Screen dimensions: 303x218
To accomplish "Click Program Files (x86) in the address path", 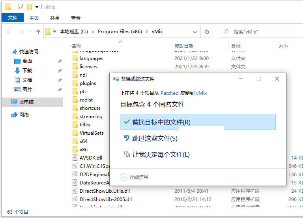I will pyautogui.click(x=120, y=32).
